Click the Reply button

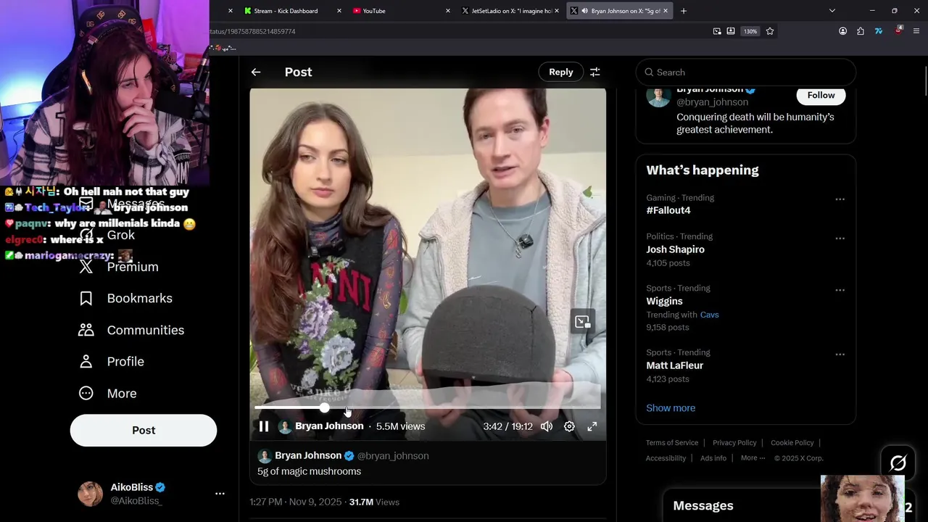point(560,72)
